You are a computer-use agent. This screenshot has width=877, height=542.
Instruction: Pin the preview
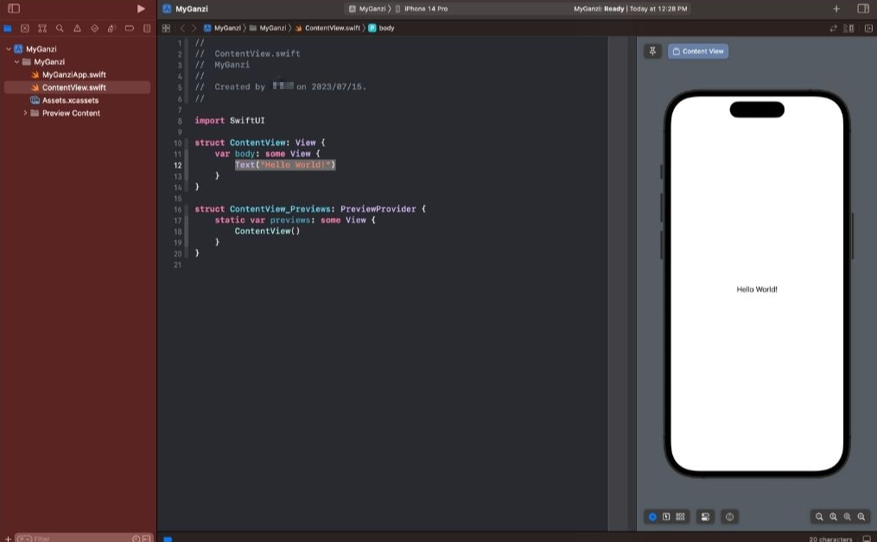coord(652,51)
